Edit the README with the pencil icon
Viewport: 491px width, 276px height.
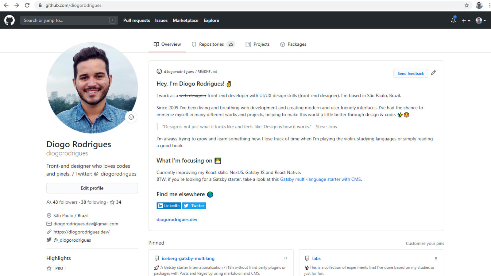[x=433, y=73]
